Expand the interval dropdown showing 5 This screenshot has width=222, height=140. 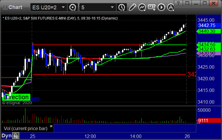[97, 7]
